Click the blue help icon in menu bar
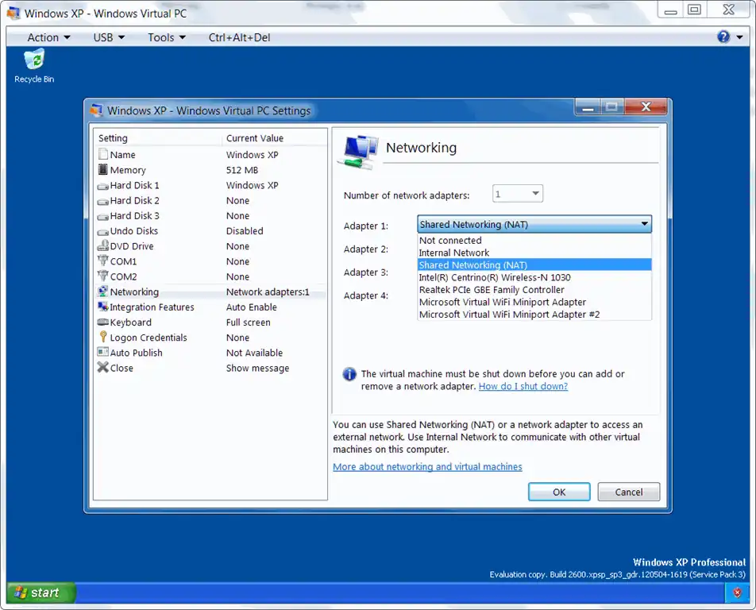Viewport: 756px width, 610px height. coord(723,37)
